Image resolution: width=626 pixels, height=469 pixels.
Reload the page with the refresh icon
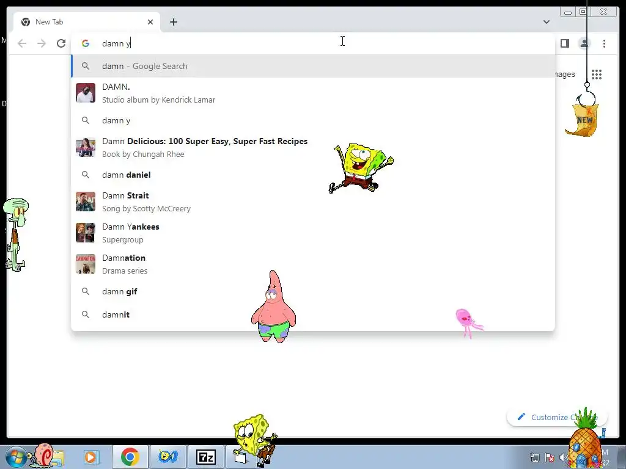[x=61, y=43]
